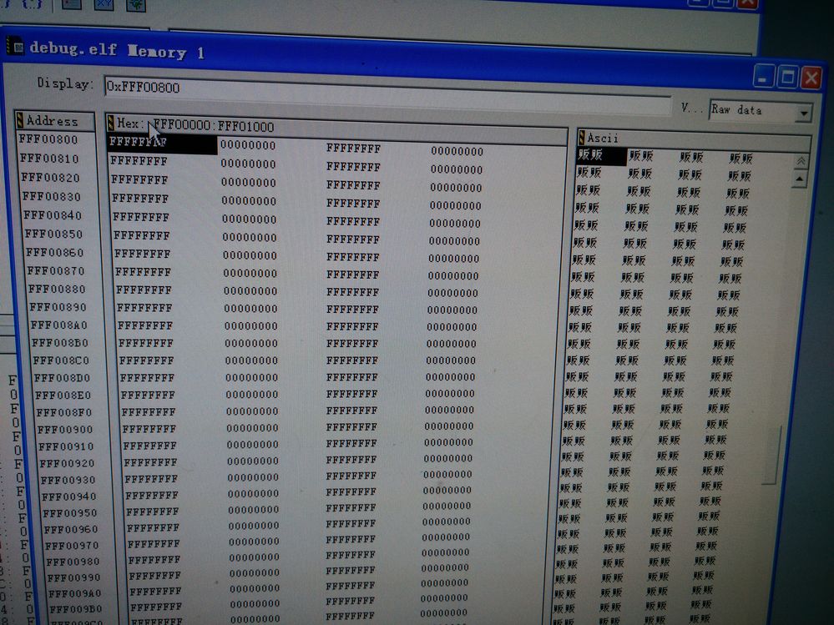834x625 pixels.
Task: Select the highlighted Ascii cell in the first row
Action: (600, 154)
